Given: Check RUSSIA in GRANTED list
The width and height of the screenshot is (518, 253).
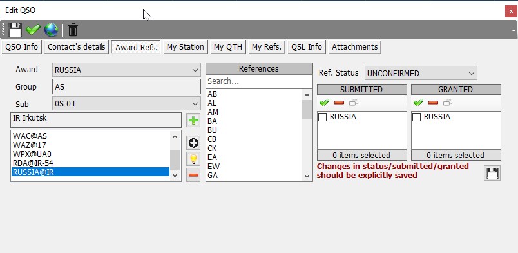Looking at the screenshot, I should click(417, 117).
